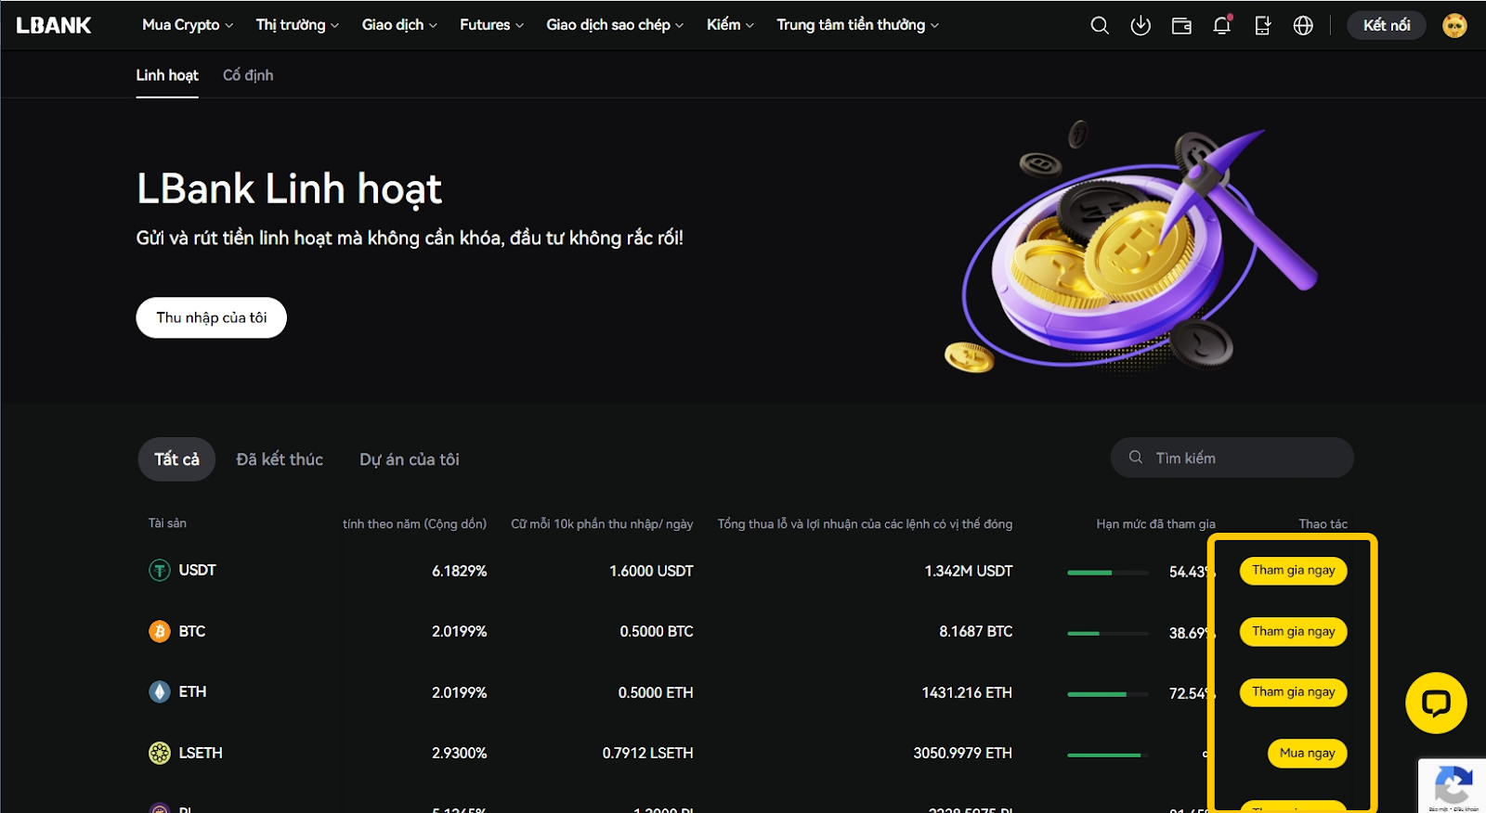This screenshot has width=1486, height=813.
Task: Click the LSETH asset name
Action: pos(201,753)
